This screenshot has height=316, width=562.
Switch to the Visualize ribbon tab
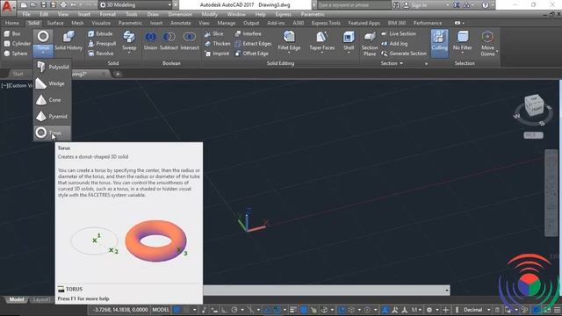tap(101, 23)
